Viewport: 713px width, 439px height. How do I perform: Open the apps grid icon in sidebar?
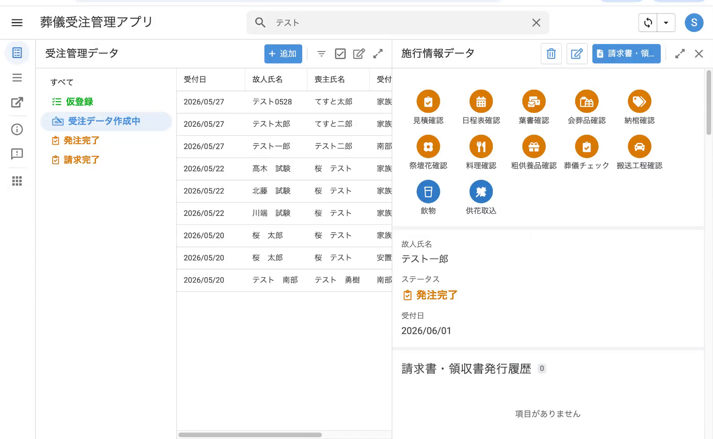[x=17, y=181]
